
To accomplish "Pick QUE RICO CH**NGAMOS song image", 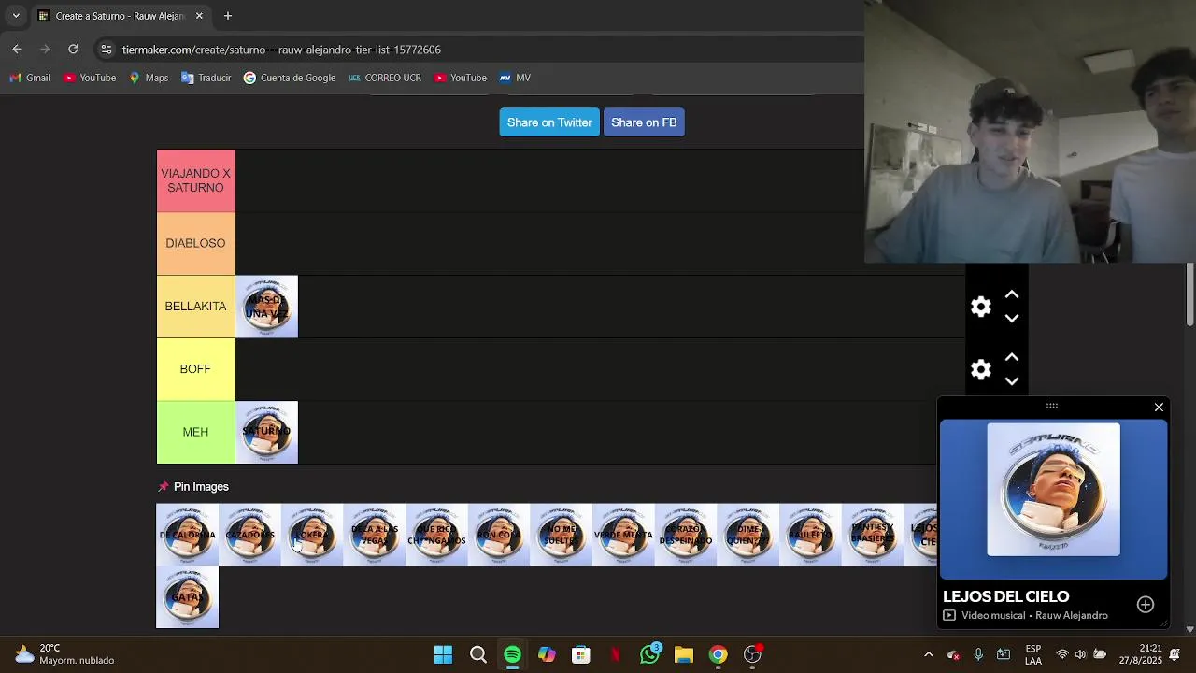I will pyautogui.click(x=436, y=535).
